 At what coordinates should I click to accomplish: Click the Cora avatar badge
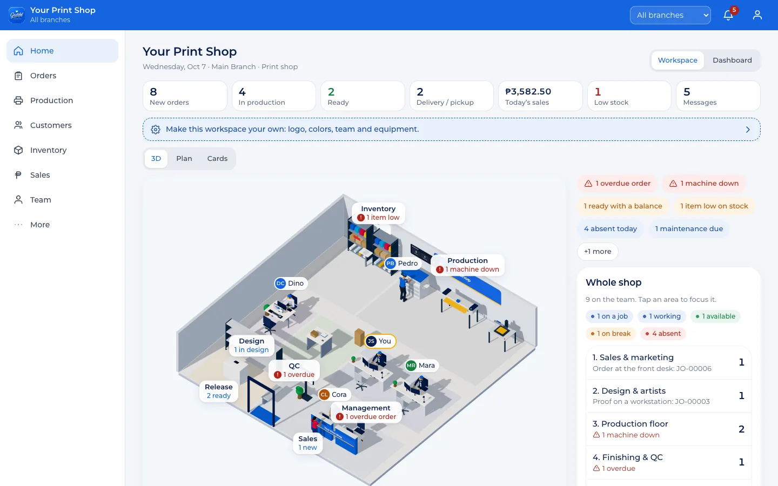(324, 395)
